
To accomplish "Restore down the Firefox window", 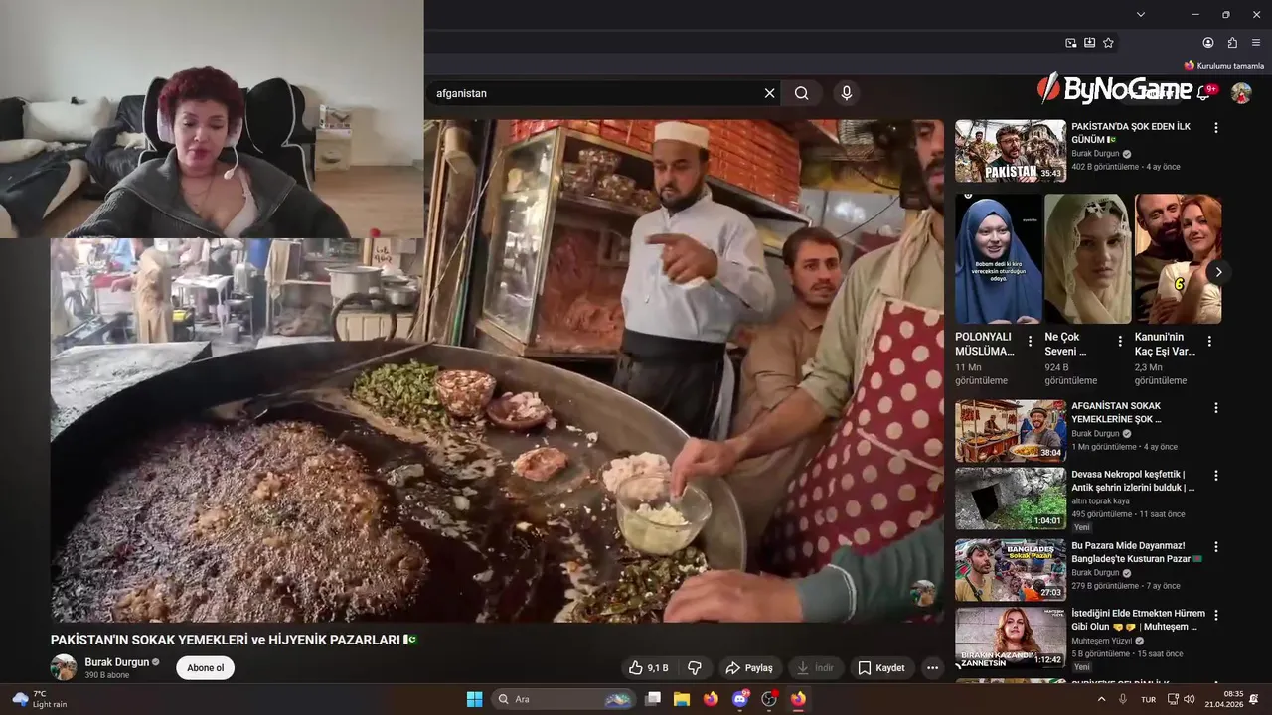I will [1226, 14].
